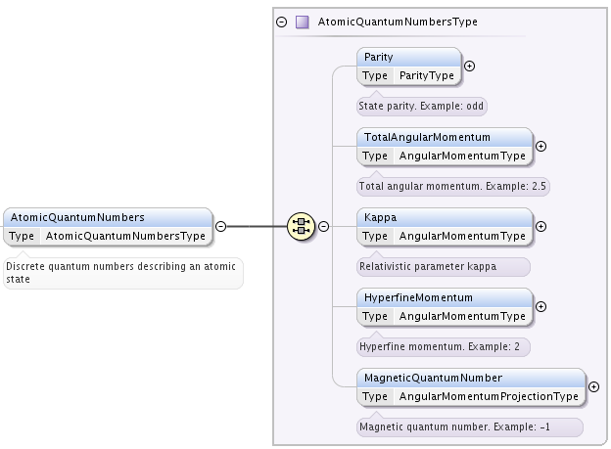The height and width of the screenshot is (449, 611).
Task: Select the HyperfineMomentum element header
Action: (x=445, y=298)
